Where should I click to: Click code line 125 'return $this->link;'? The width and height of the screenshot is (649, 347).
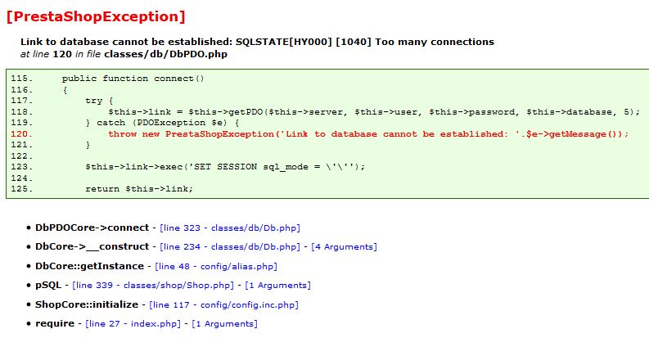(101, 189)
